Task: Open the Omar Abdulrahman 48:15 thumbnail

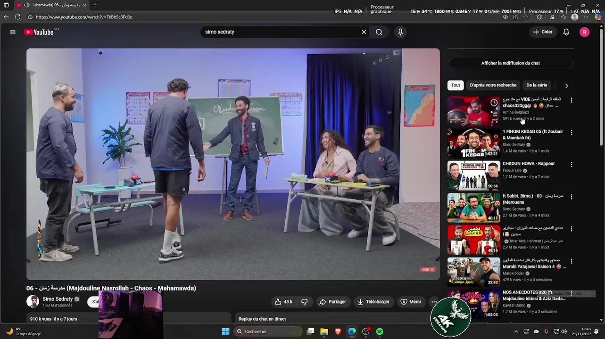Action: pyautogui.click(x=473, y=239)
